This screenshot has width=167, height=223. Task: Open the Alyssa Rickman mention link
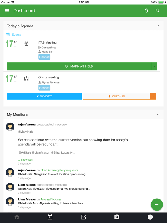[x=51, y=199]
